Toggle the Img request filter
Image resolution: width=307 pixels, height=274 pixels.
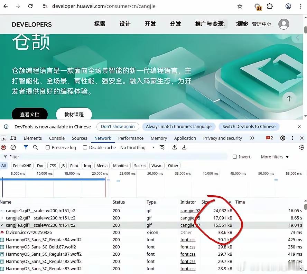pos(87,166)
